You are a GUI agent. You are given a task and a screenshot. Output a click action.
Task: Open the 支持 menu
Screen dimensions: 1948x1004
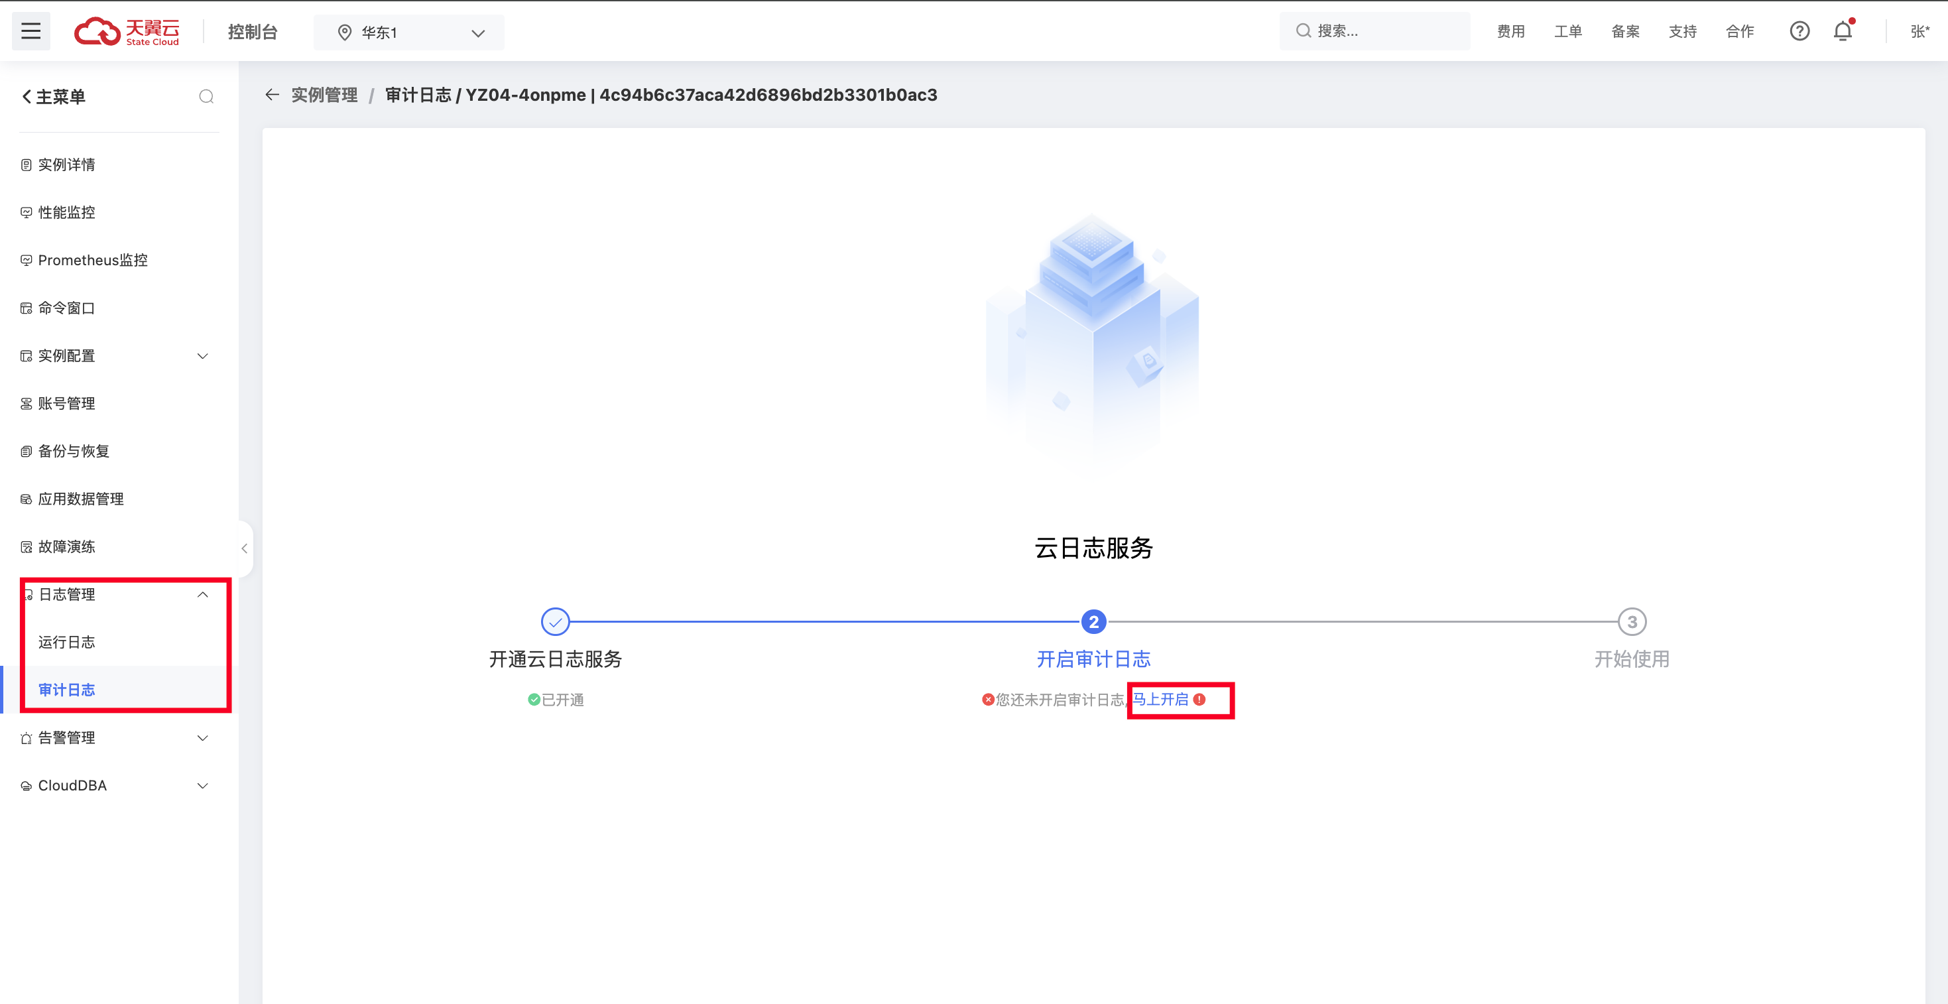[x=1683, y=32]
